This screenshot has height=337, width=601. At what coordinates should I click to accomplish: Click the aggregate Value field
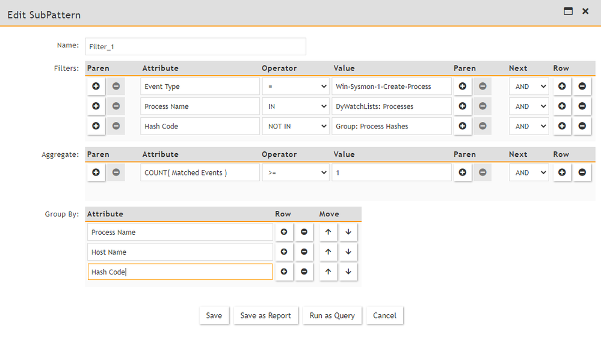391,172
